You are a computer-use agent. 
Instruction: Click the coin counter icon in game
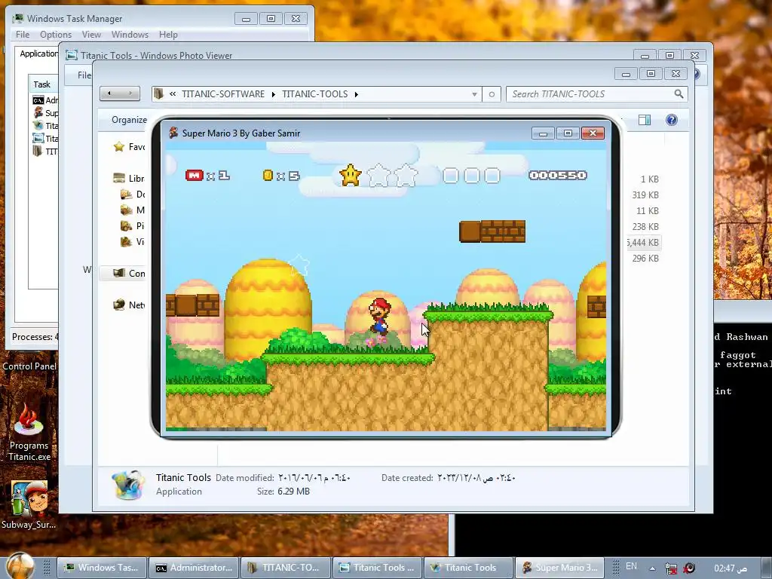(x=268, y=175)
